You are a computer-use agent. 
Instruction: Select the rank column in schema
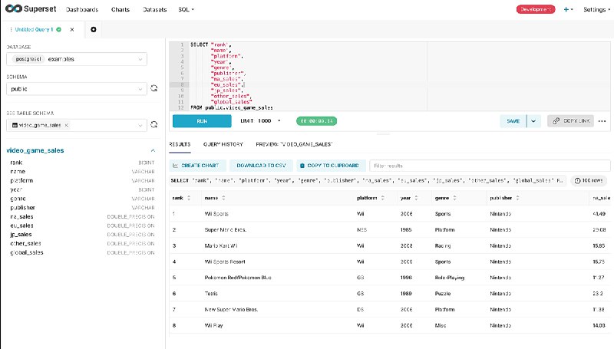[16, 163]
